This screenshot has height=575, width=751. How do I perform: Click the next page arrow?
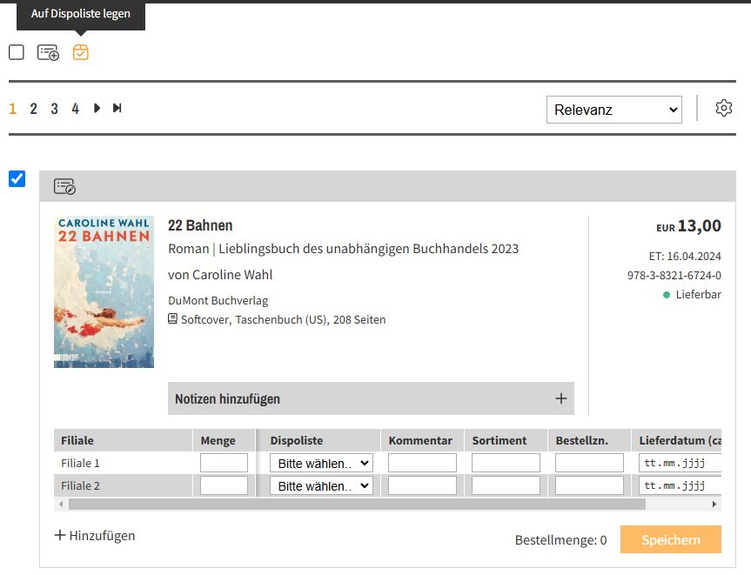pyautogui.click(x=97, y=108)
